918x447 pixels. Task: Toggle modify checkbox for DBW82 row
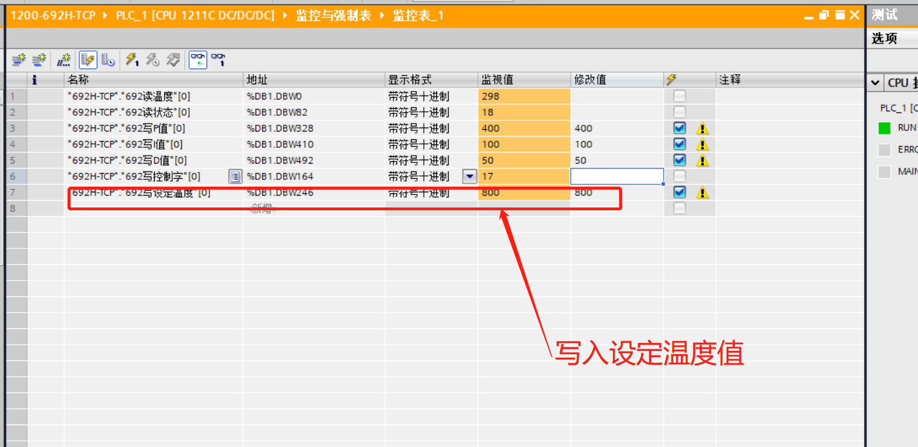coord(679,112)
